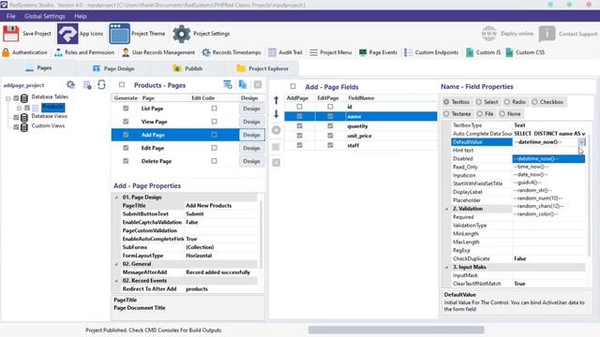Open Project Theme icon
The width and height of the screenshot is (600, 337).
point(119,34)
